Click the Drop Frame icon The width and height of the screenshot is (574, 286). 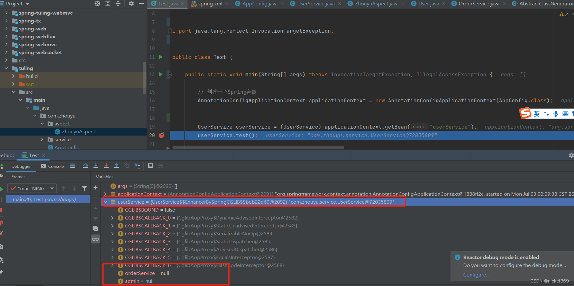click(x=127, y=166)
